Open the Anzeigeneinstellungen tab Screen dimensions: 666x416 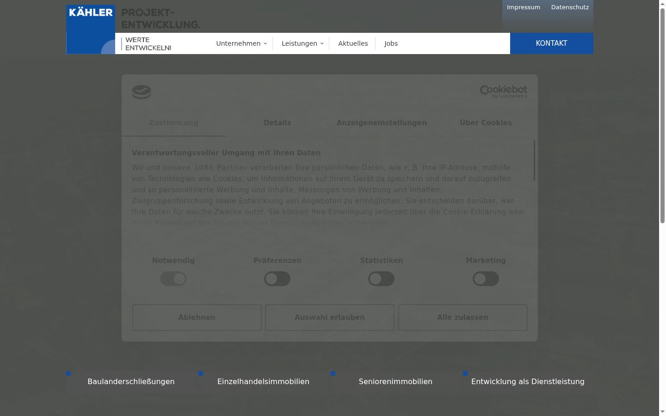tap(382, 123)
